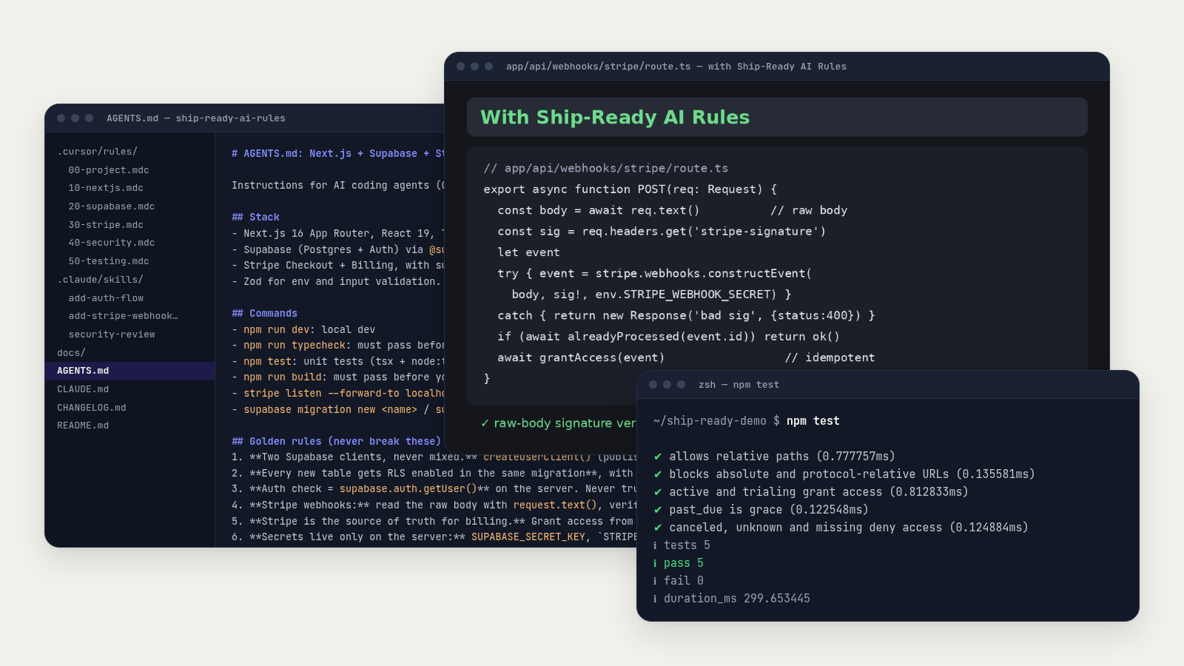Image resolution: width=1184 pixels, height=666 pixels.
Task: Click the route.ts window title bar text
Action: click(676, 67)
